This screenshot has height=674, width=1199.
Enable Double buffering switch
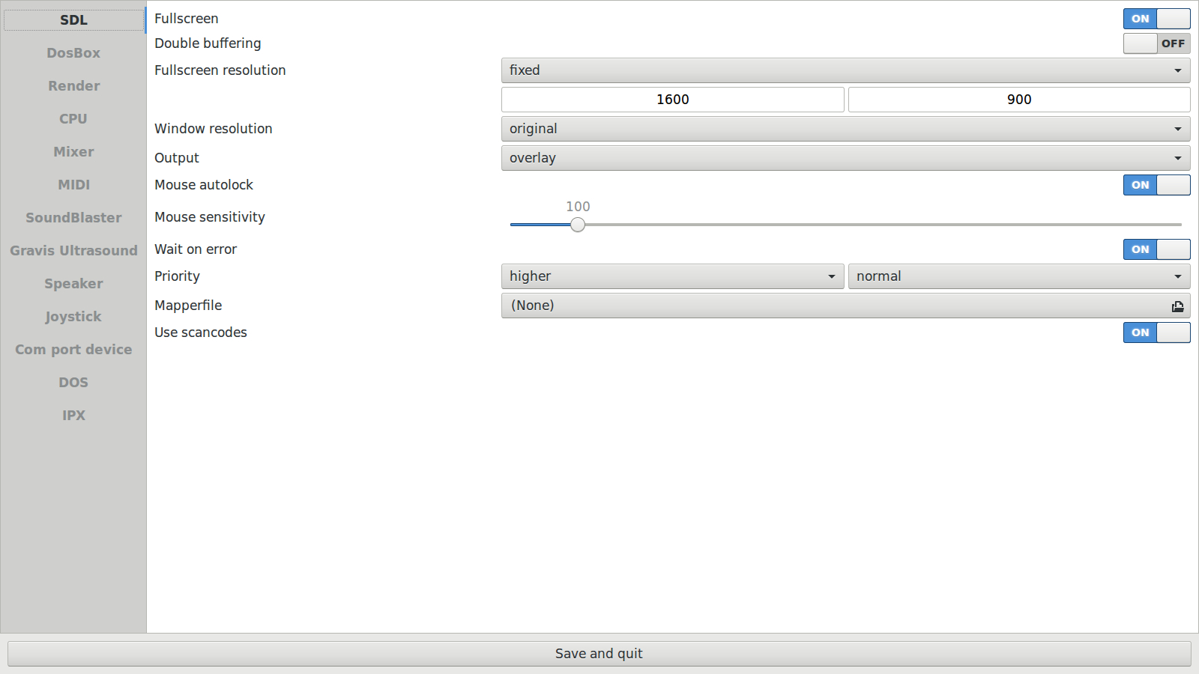click(1156, 43)
